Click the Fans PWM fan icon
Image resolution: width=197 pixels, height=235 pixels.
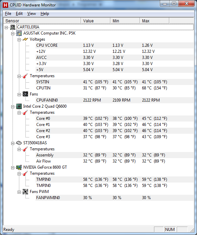(x=25, y=192)
